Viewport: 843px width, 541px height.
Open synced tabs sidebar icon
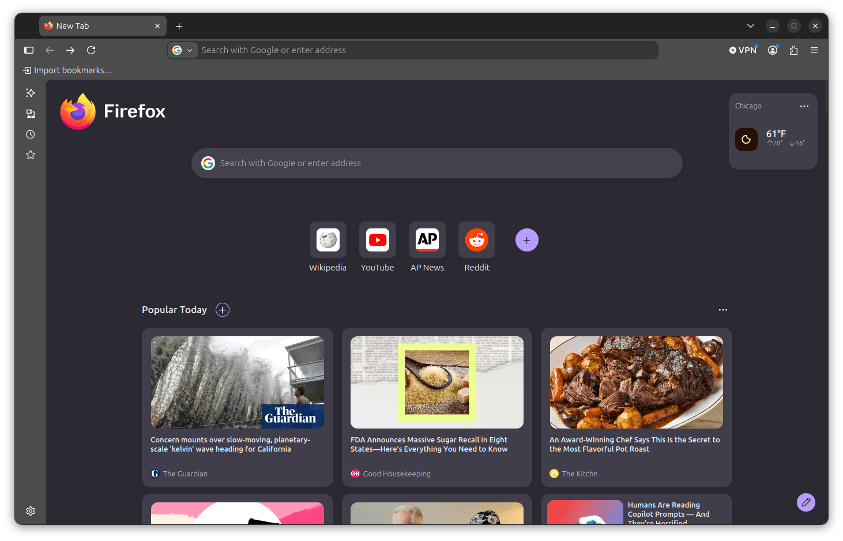coord(31,114)
